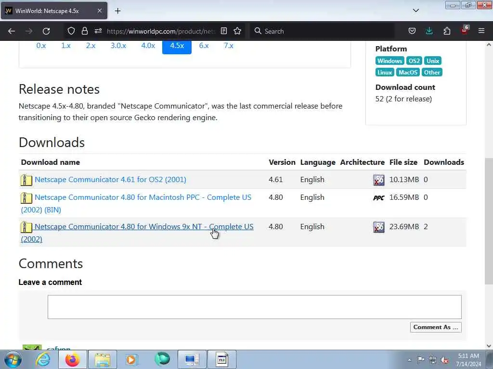Open the Firefox downloads panel arrow

(429, 31)
